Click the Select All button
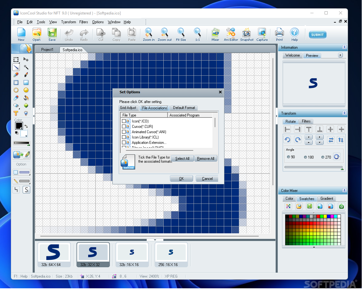 point(182,159)
